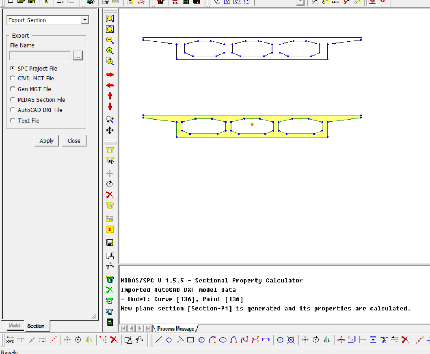Screen dimensions: 430x354
Task: Click the red pan up arrow
Action: click(x=110, y=96)
